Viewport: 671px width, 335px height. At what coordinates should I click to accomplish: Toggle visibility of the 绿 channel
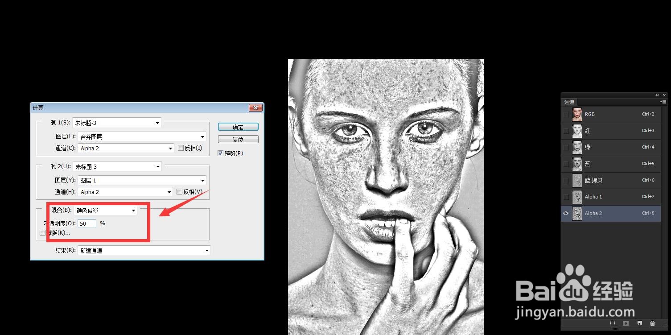(x=566, y=147)
